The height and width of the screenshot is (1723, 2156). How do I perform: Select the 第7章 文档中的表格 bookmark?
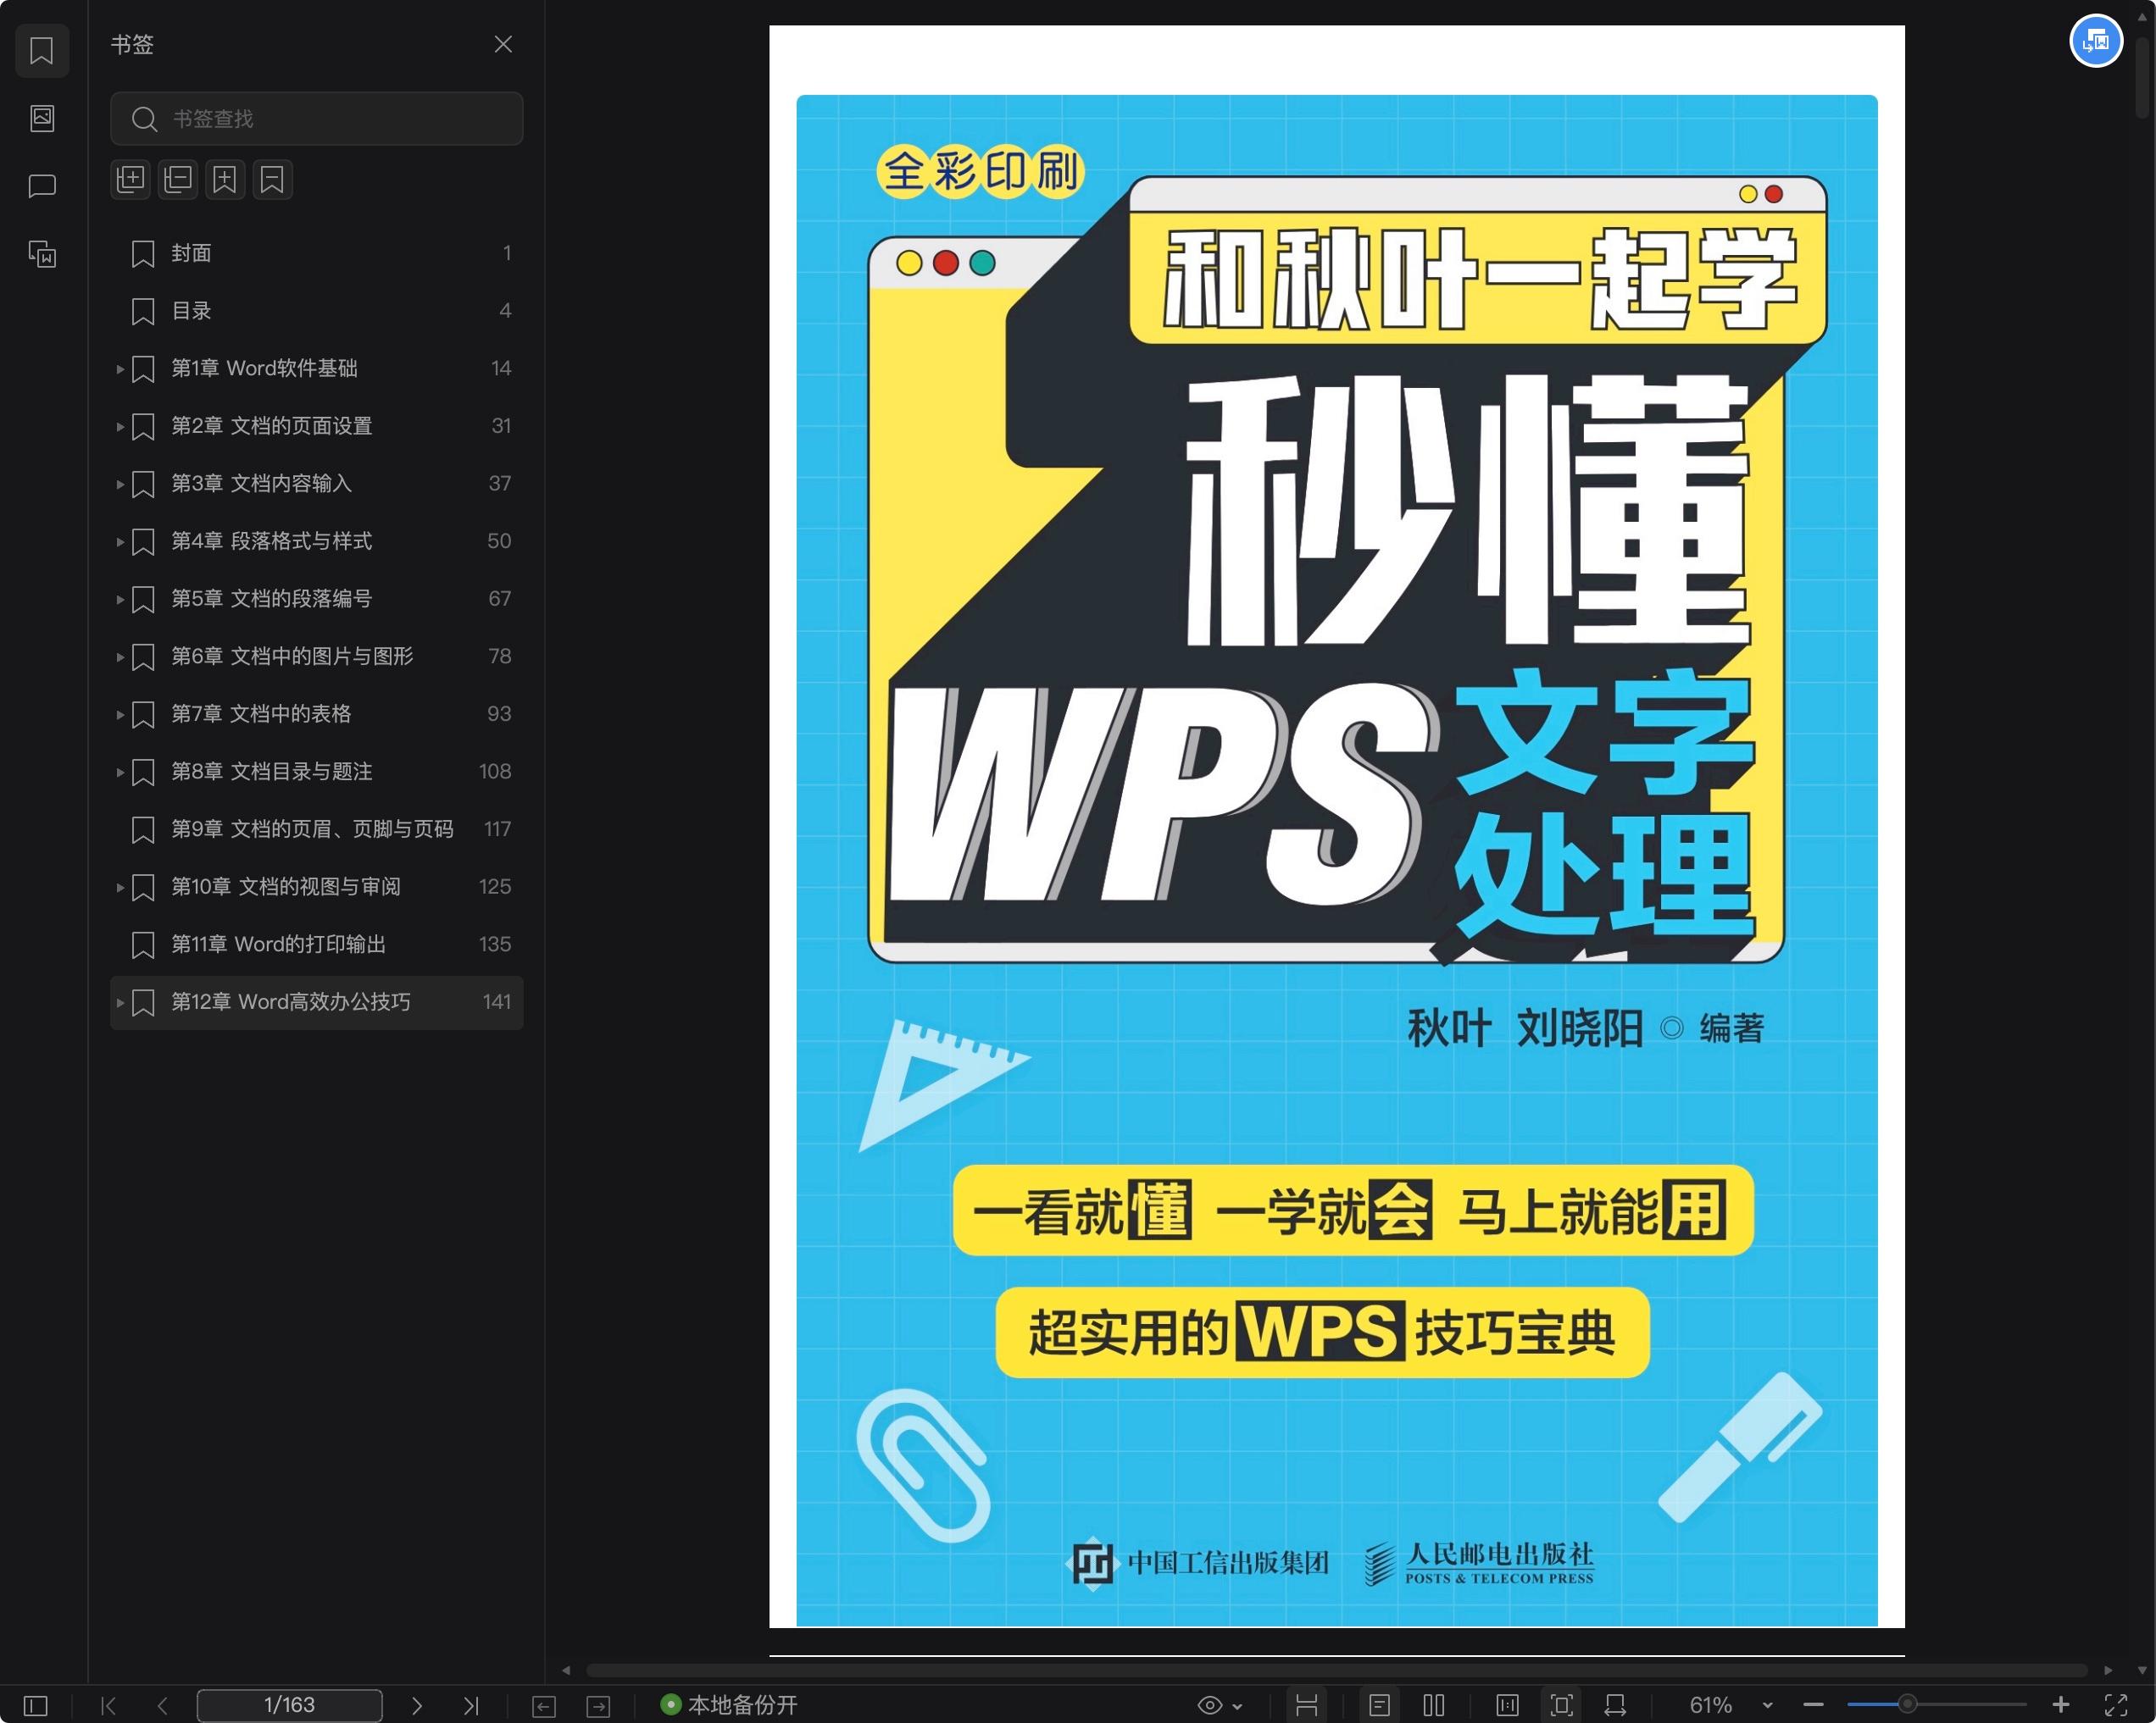(316, 715)
